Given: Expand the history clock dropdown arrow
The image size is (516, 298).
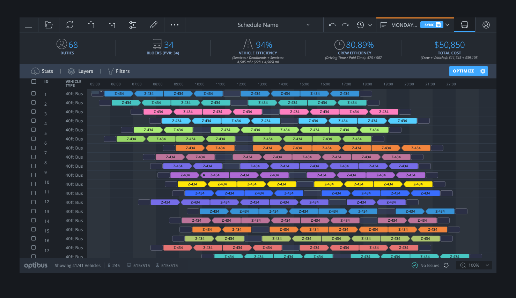Looking at the screenshot, I should (370, 25).
